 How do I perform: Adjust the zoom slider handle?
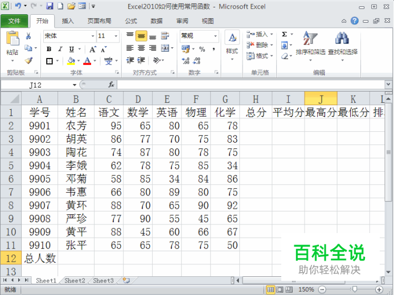click(355, 289)
